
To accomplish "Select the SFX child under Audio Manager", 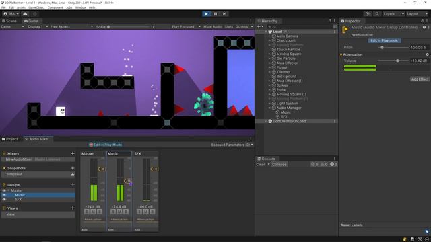I will click(x=284, y=117).
